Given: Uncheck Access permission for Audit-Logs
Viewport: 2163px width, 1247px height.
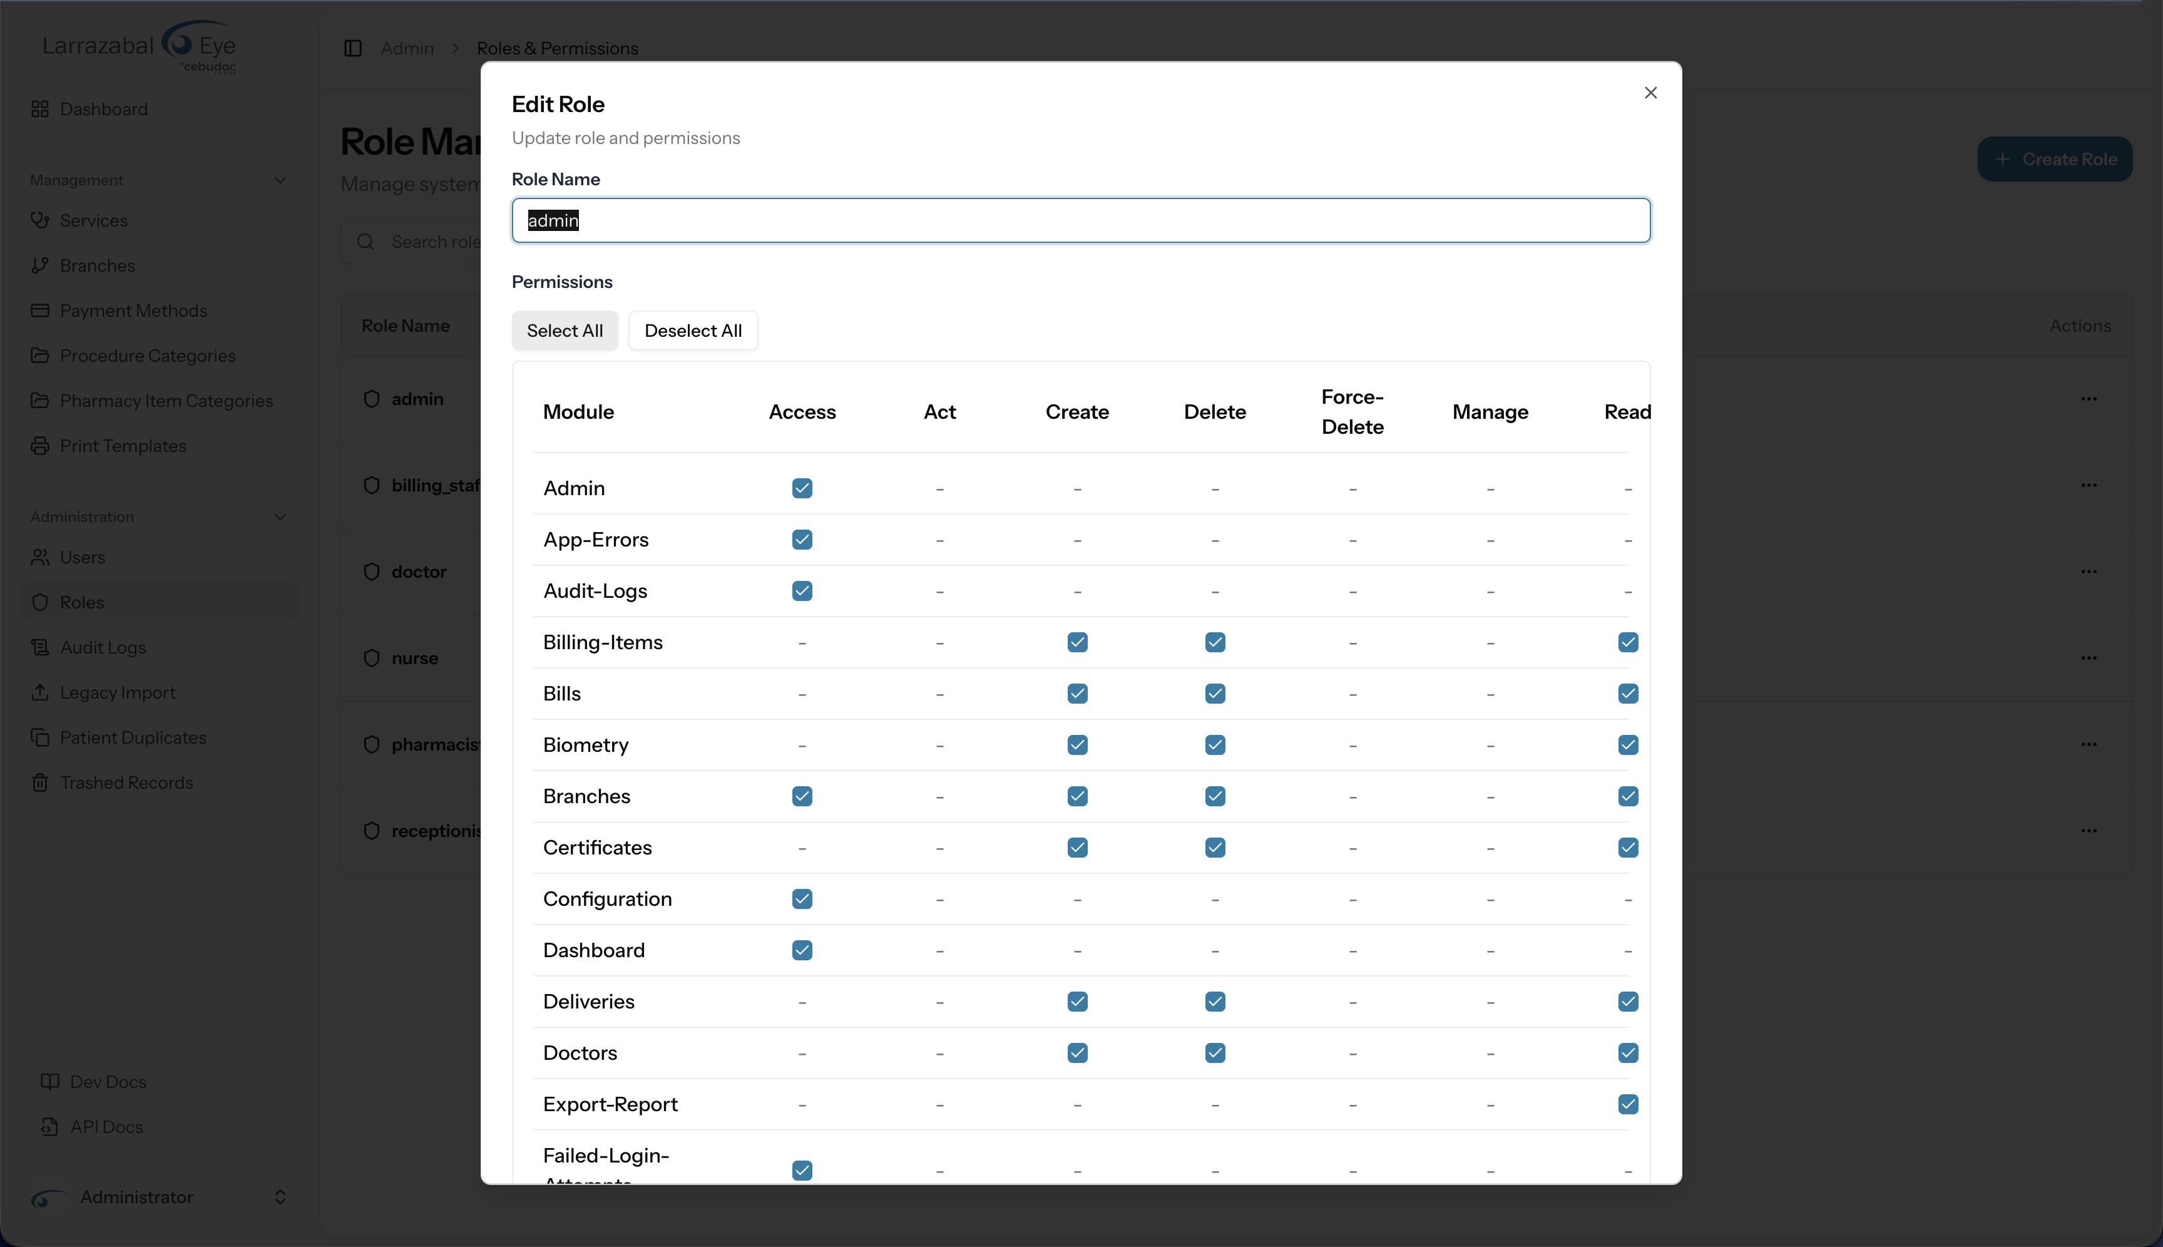Looking at the screenshot, I should pyautogui.click(x=802, y=591).
